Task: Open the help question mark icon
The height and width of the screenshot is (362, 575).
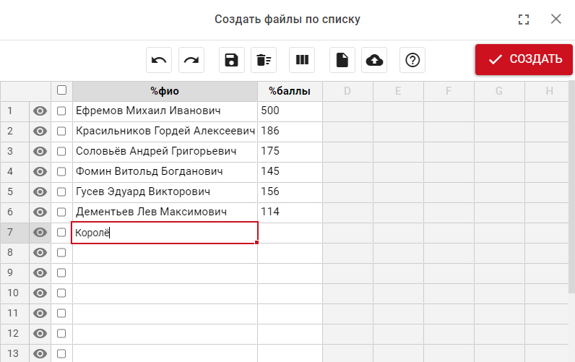Action: 412,60
